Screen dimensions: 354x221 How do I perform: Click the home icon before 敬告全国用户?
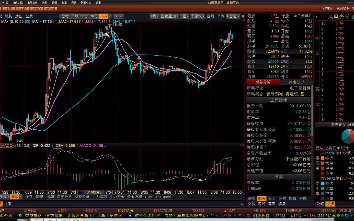coord(130,215)
